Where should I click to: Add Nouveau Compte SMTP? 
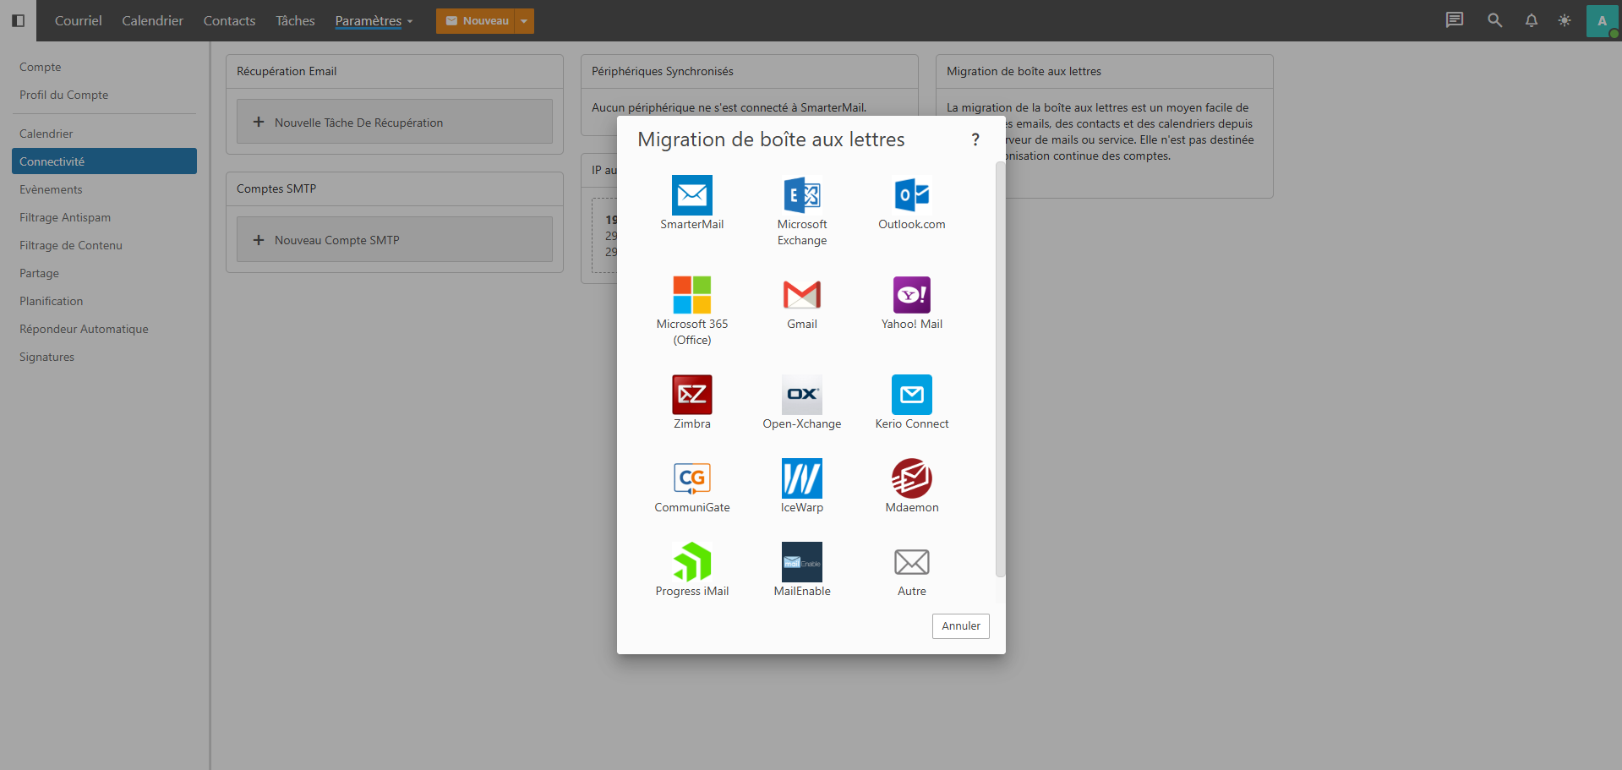(394, 239)
